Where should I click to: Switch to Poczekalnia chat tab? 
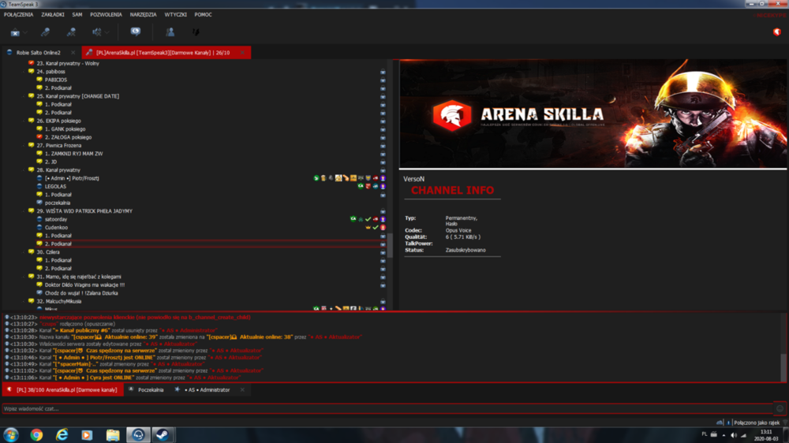click(147, 389)
